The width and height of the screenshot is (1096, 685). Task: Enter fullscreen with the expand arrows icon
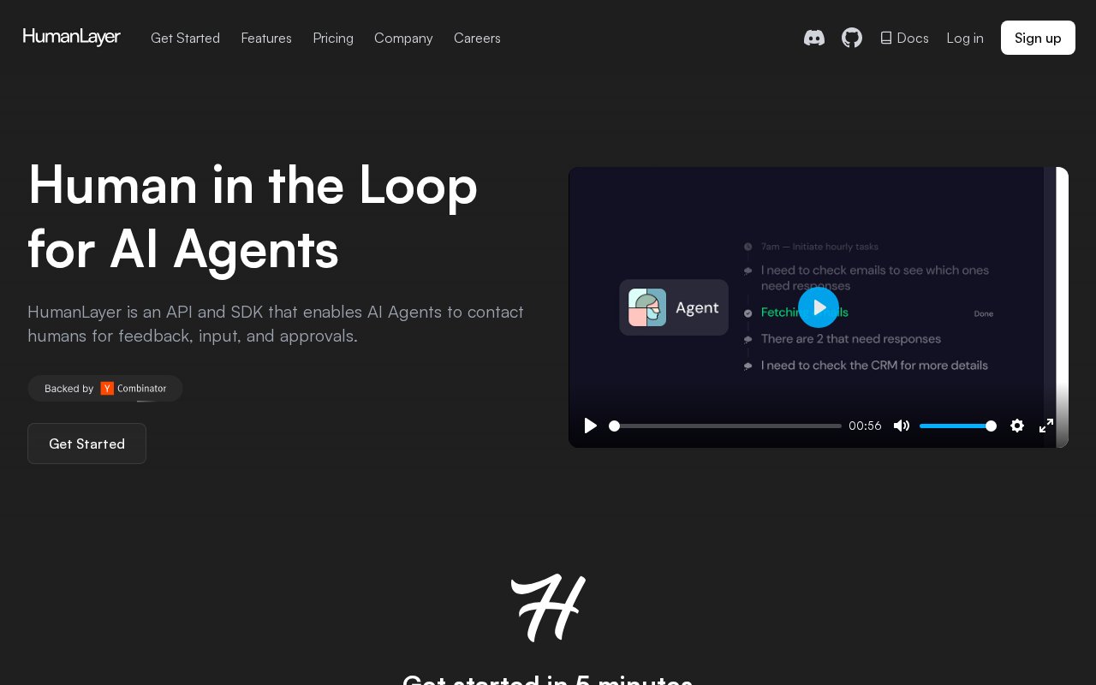(1046, 426)
